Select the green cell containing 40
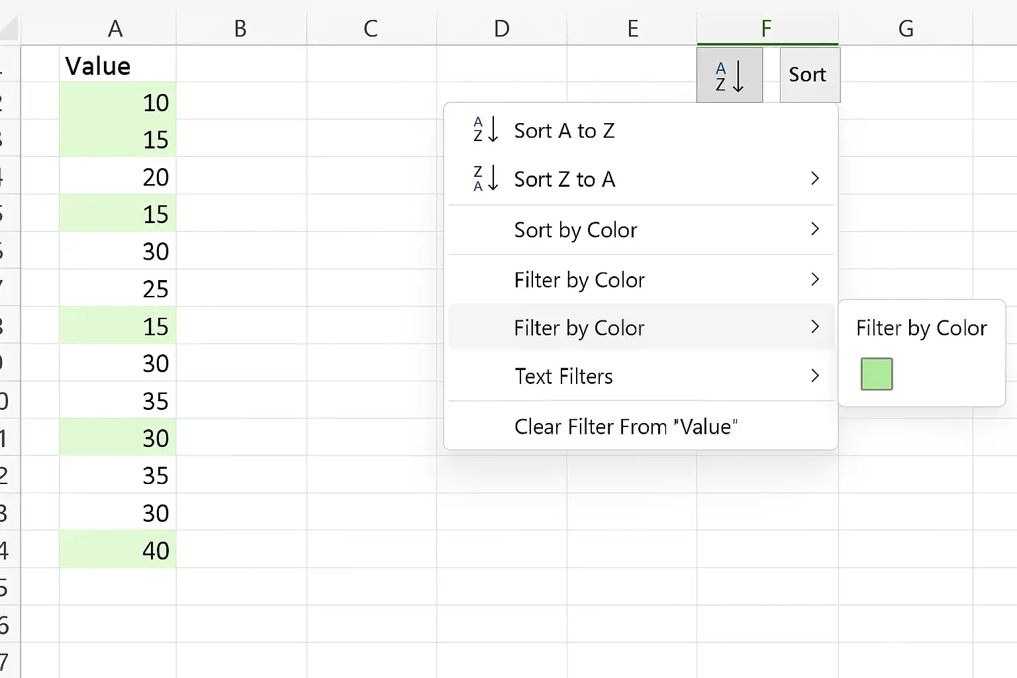The image size is (1017, 678). [x=118, y=550]
